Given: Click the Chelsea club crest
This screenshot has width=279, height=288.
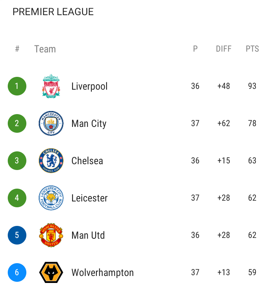Looking at the screenshot, I should point(51,161).
